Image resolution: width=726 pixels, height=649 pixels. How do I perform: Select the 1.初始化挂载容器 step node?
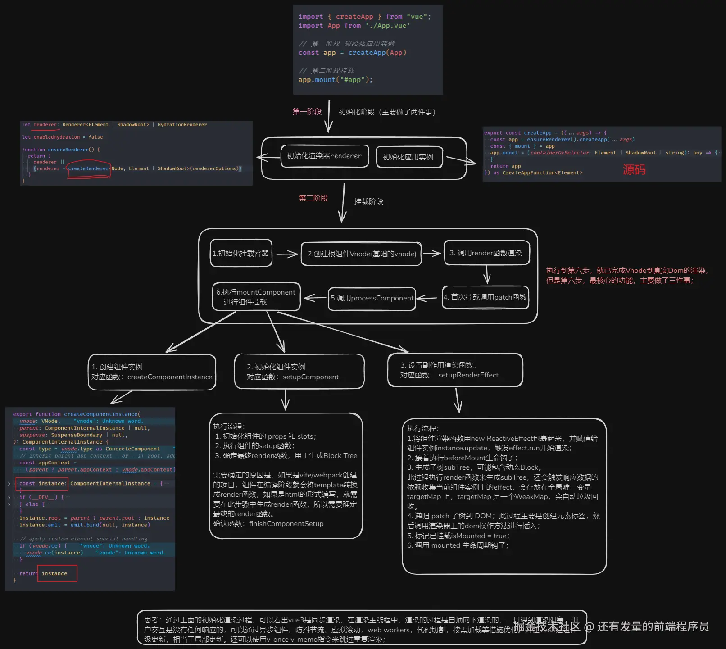pos(241,254)
